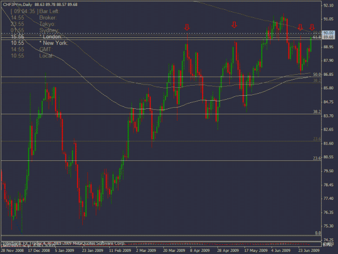Click the highlighted 90.00 price level tag
Screen dimensions: 338x254
[328, 33]
